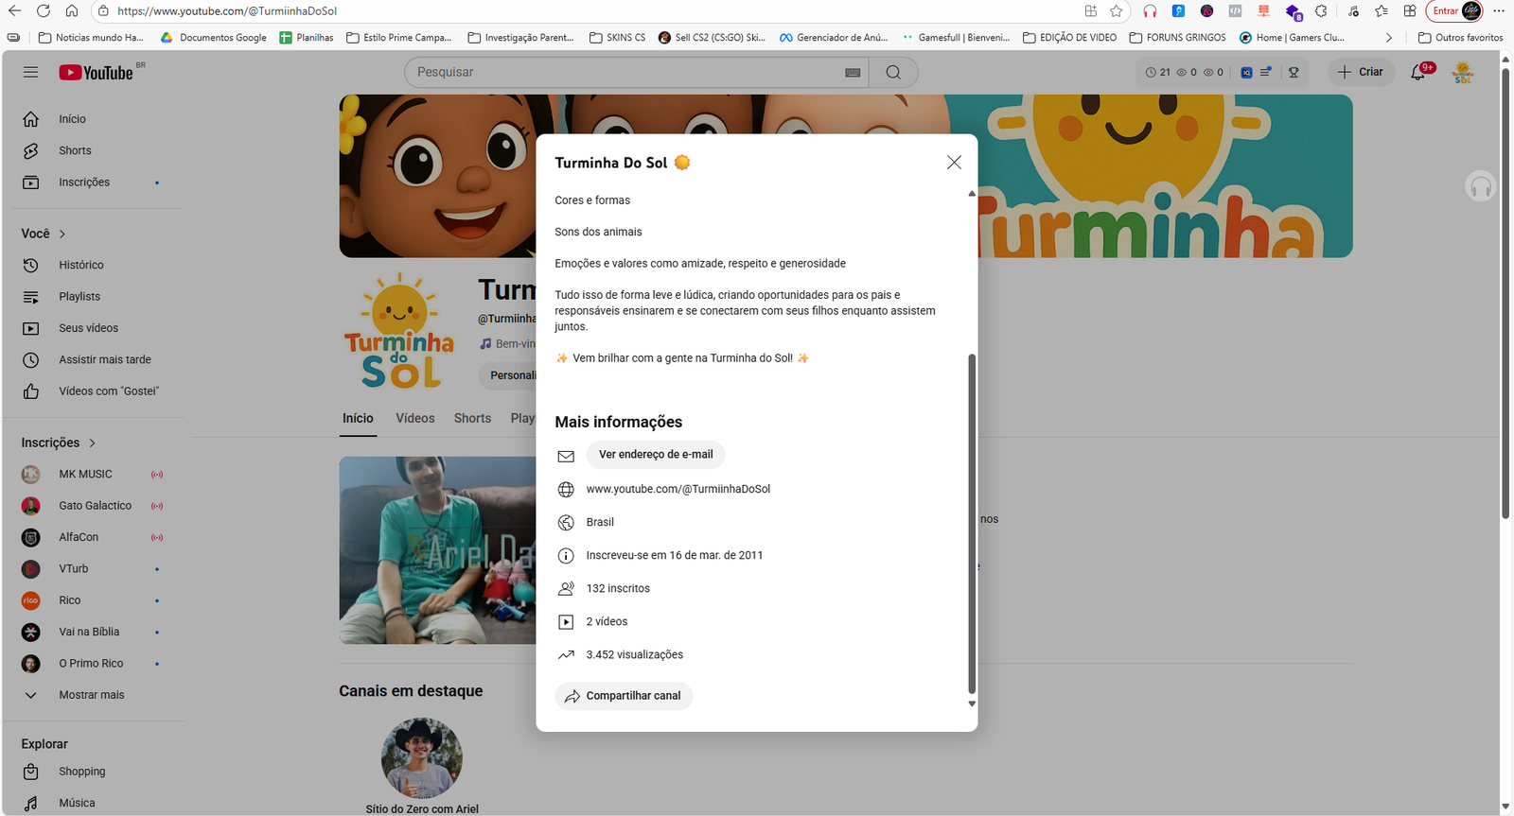Click the trophy icon in YouTube header
Screen dimensions: 1514x816
coord(1294,72)
